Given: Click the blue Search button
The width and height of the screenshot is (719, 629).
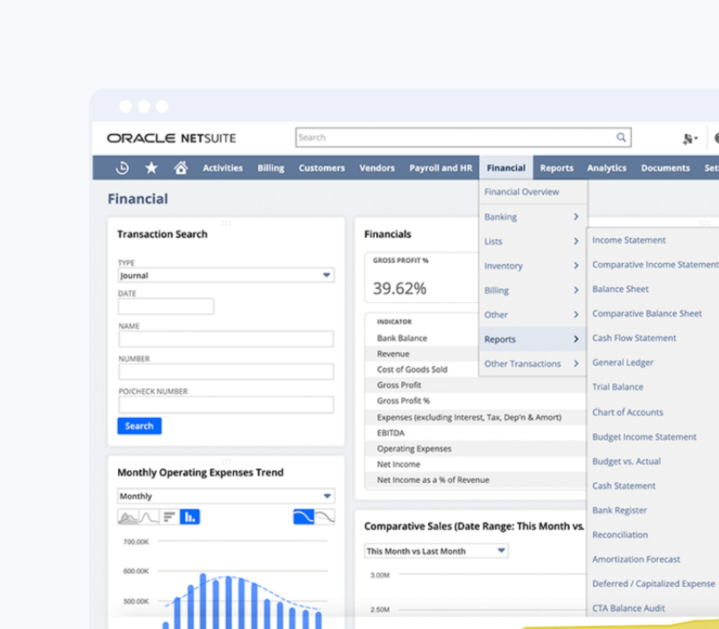Looking at the screenshot, I should tap(139, 426).
